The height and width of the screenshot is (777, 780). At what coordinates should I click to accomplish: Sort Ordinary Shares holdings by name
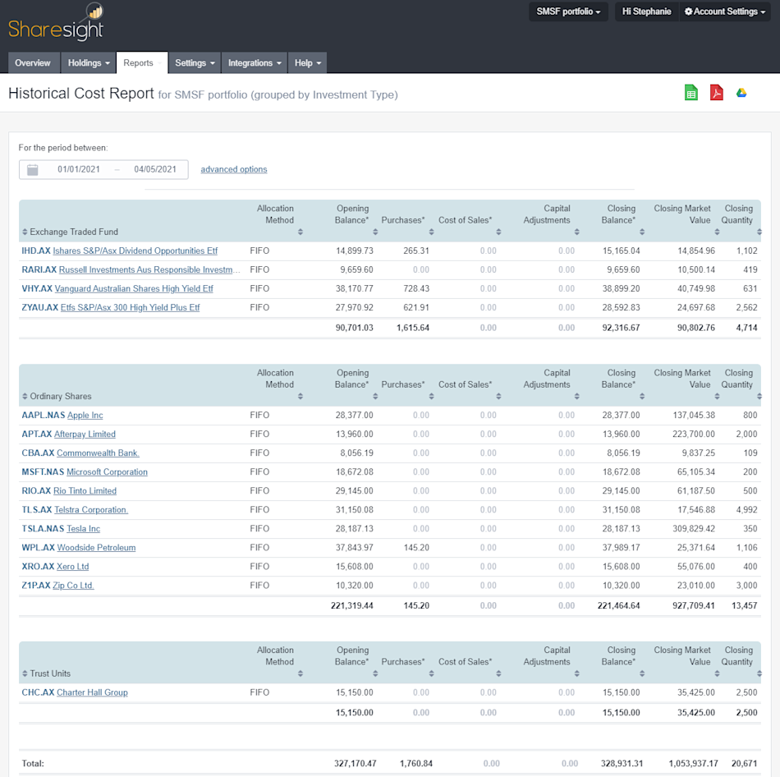tap(25, 396)
